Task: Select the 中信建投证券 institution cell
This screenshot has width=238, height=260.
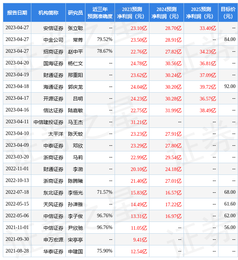Action: coord(48,123)
